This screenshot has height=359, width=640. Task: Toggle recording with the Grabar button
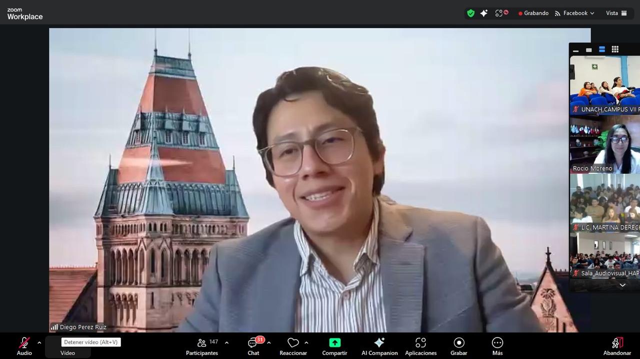[x=458, y=346]
